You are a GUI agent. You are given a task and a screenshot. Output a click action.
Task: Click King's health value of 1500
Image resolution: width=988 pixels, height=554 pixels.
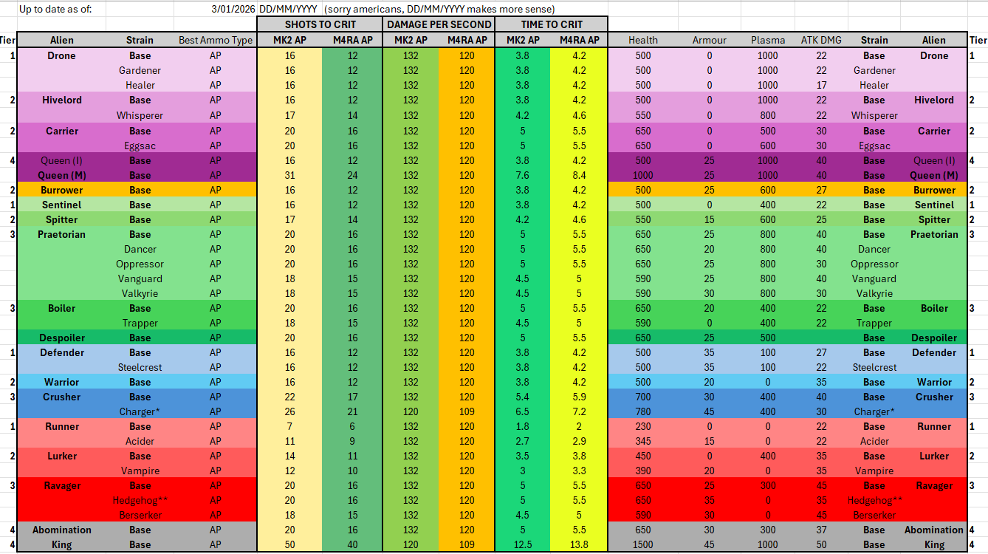point(642,544)
